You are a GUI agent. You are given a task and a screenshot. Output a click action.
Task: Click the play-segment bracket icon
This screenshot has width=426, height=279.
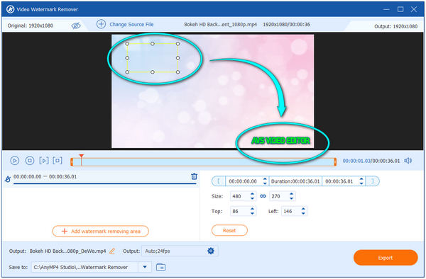coord(44,161)
